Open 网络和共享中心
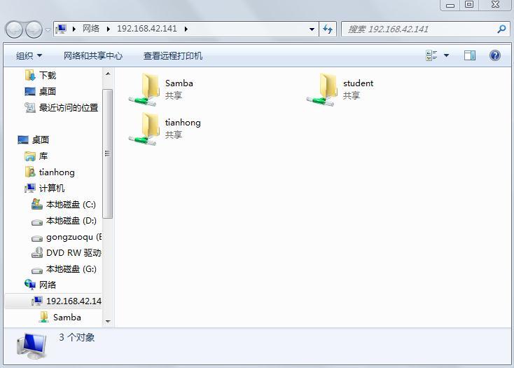 pos(92,56)
